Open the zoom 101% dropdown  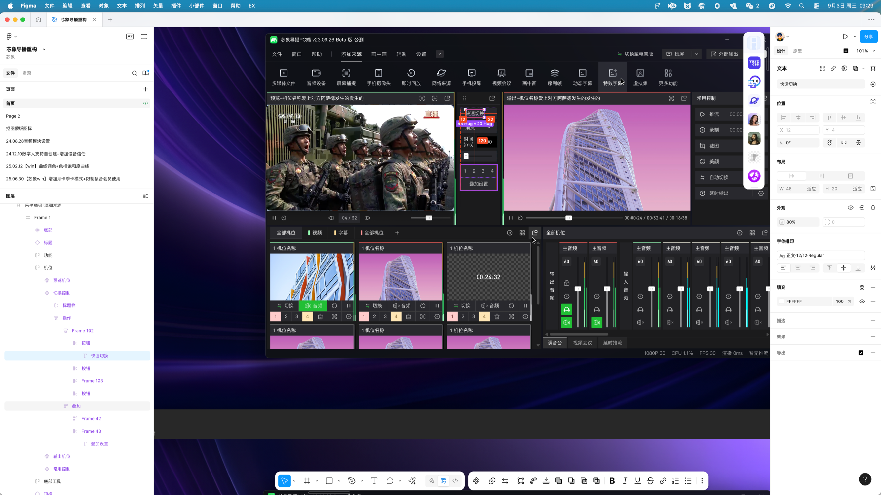[x=865, y=51]
